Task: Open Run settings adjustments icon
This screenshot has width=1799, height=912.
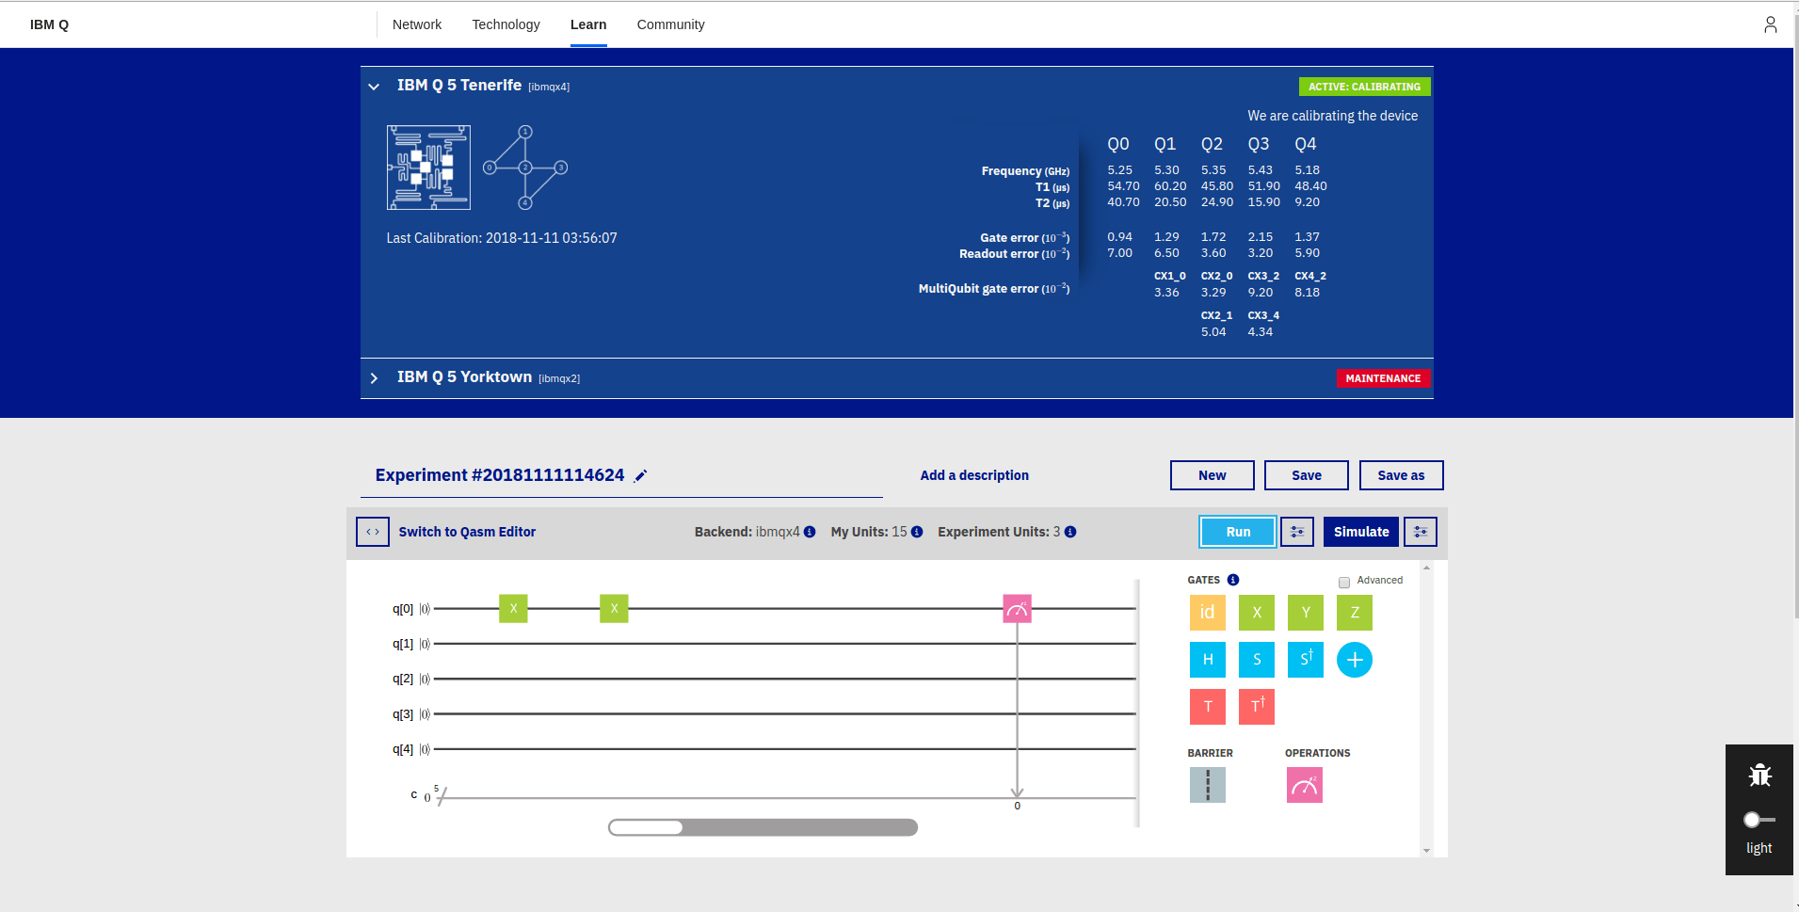Action: coord(1296,531)
